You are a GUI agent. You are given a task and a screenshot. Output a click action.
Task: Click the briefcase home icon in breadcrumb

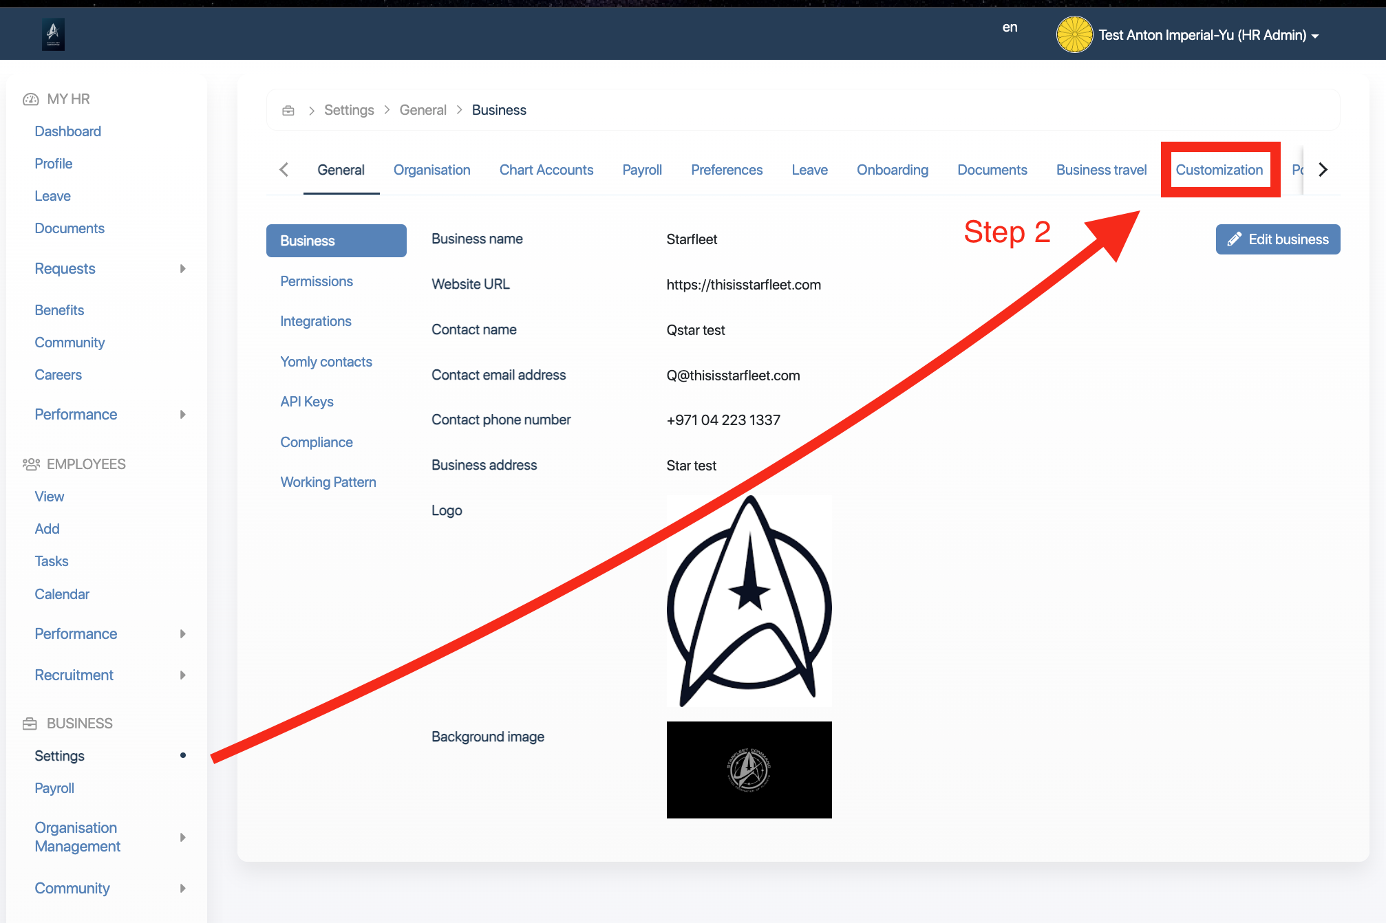click(x=288, y=110)
